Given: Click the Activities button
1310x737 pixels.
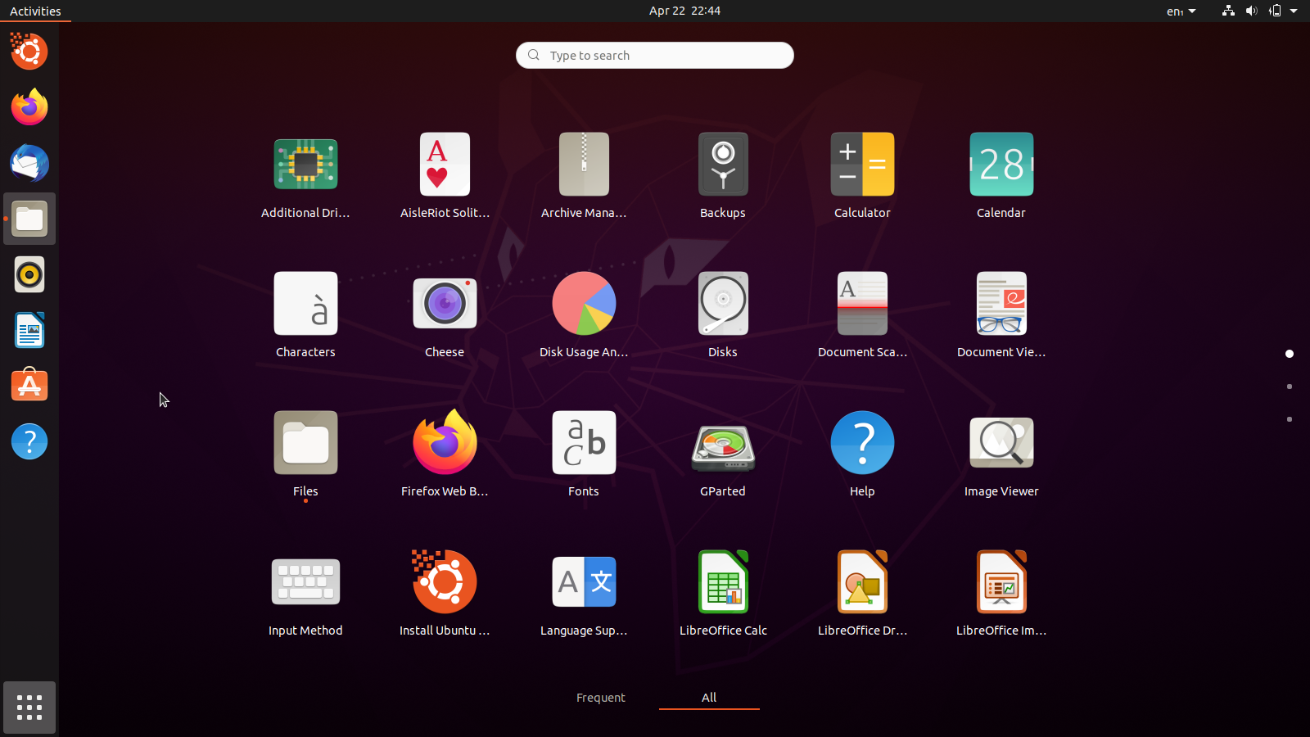Looking at the screenshot, I should [x=35, y=11].
